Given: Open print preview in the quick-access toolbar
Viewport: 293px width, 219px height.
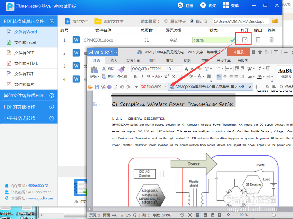Looking at the screenshot, I should [x=116, y=87].
